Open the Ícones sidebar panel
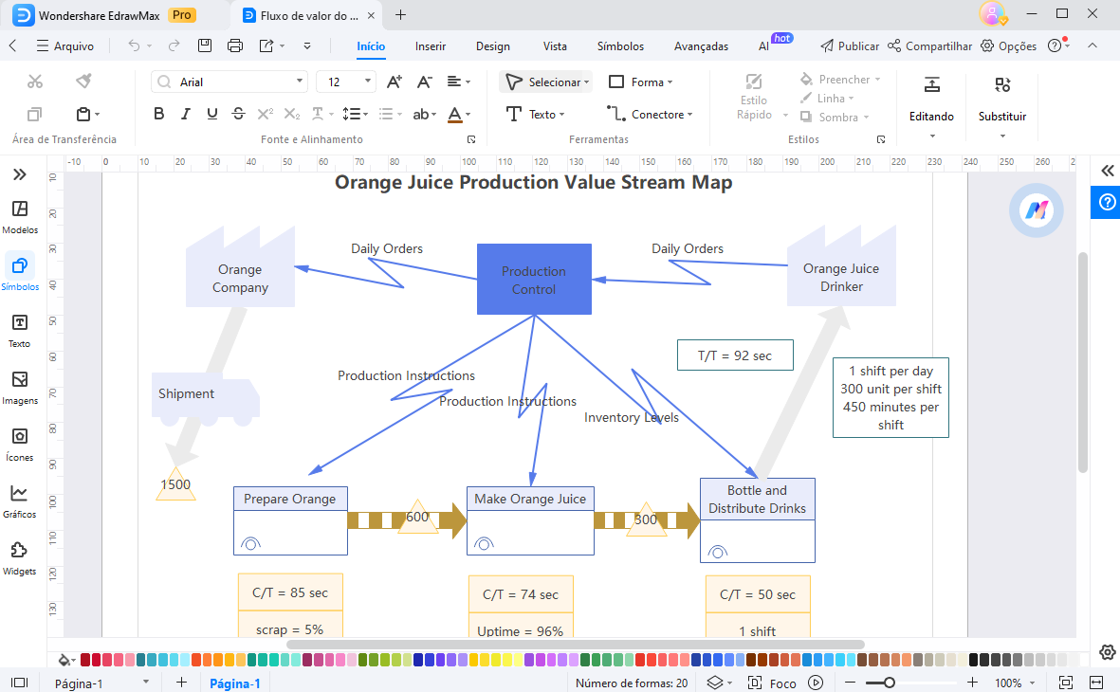Image resolution: width=1120 pixels, height=692 pixels. 19,443
